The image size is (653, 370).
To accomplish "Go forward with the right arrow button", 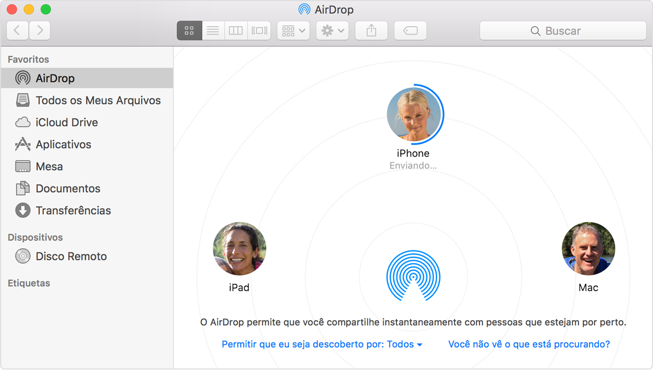I will (x=40, y=31).
